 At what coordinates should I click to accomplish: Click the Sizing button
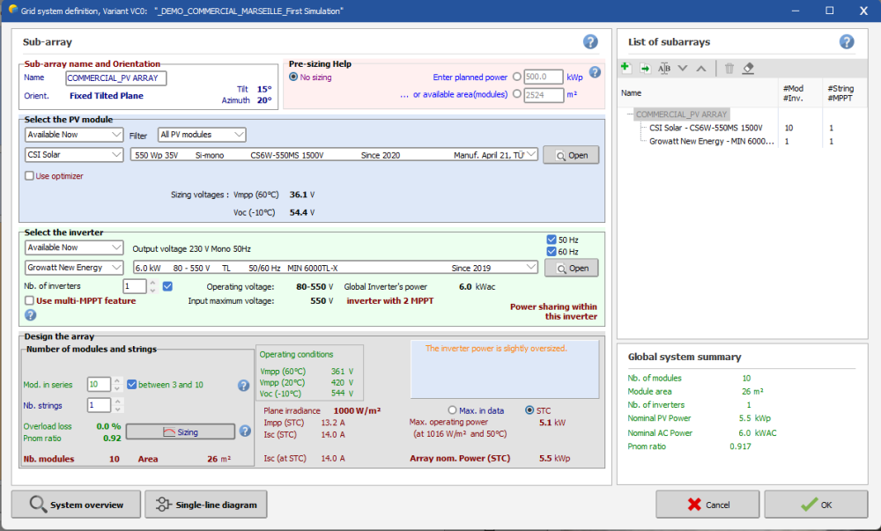(180, 431)
